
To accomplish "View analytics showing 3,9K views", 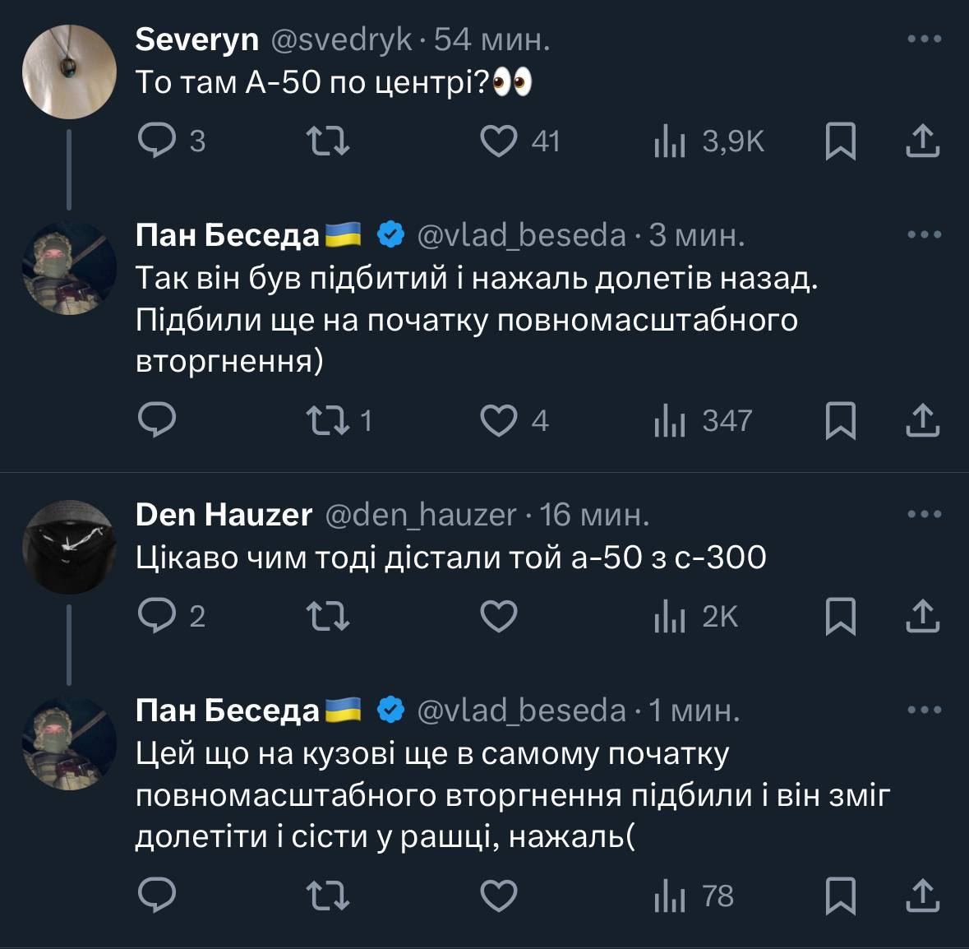I will 710,141.
